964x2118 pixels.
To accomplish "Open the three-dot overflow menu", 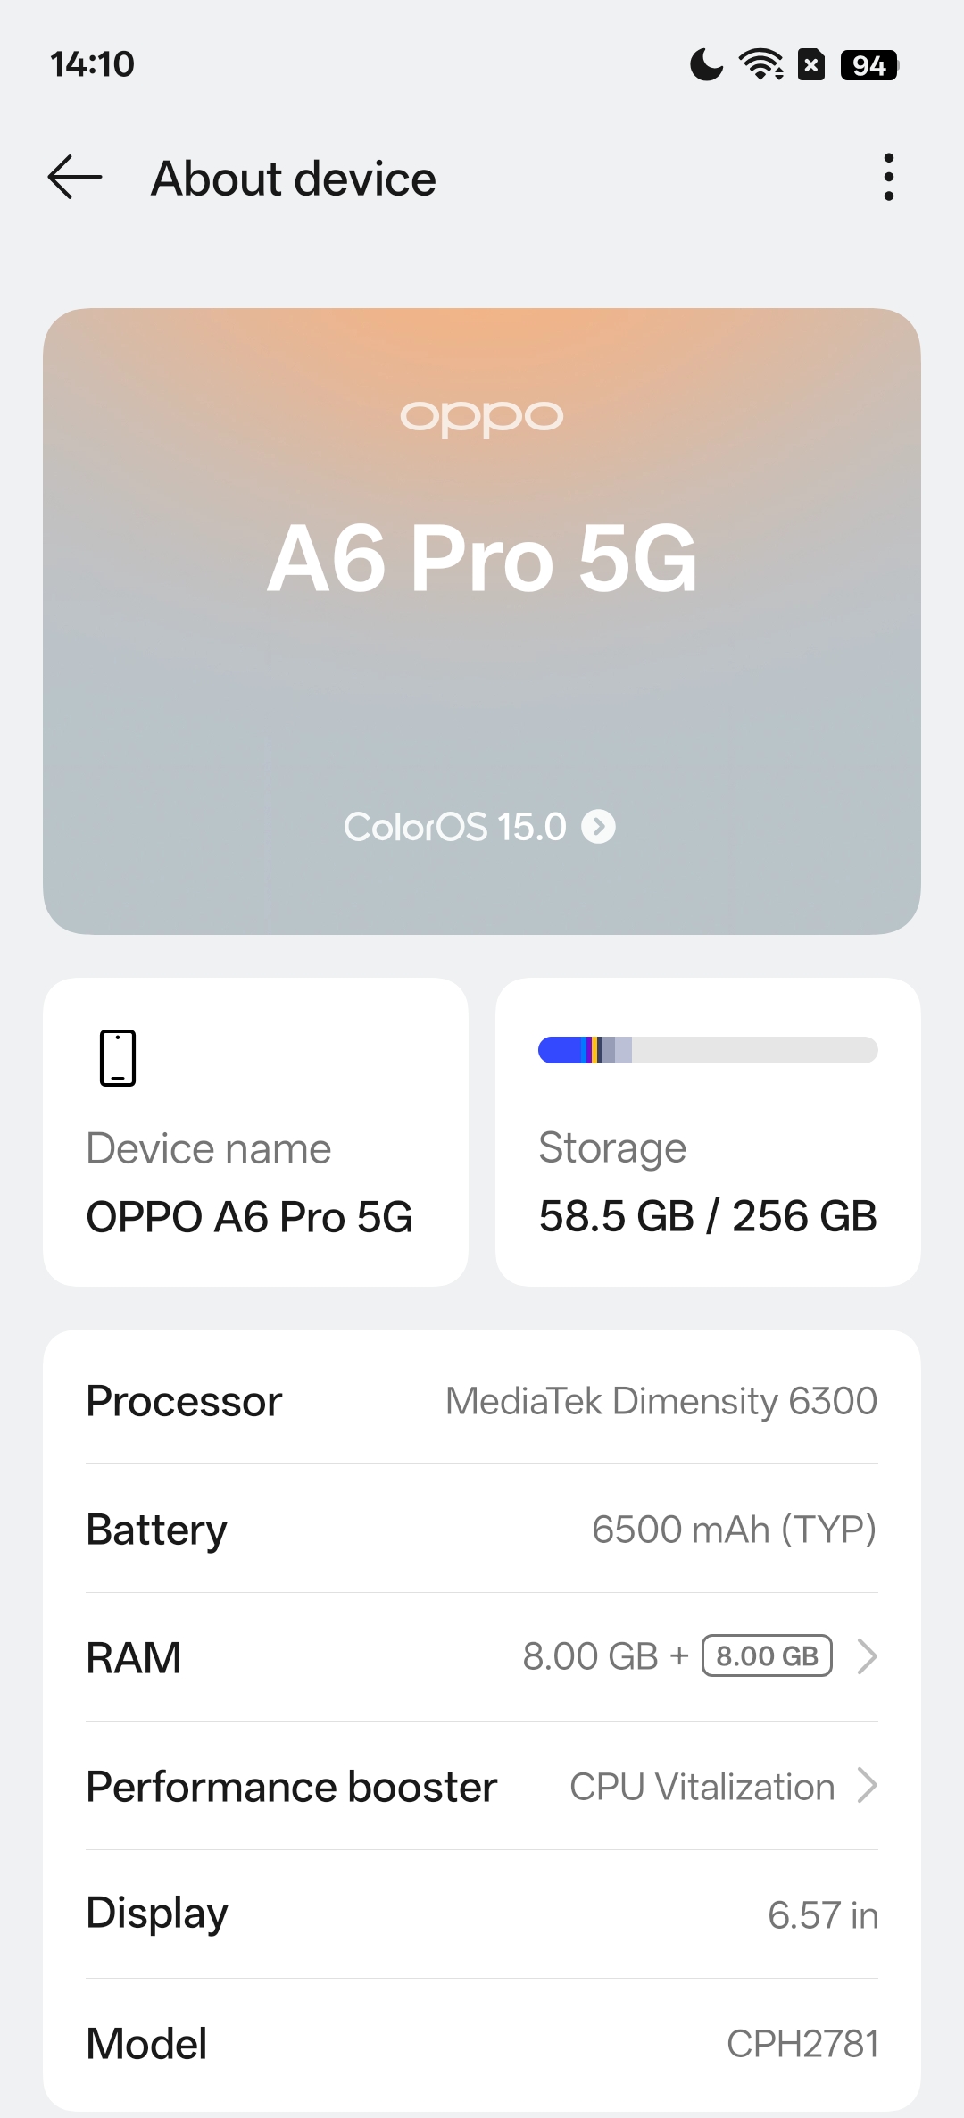I will 888,177.
